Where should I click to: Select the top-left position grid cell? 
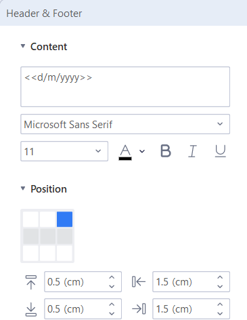pyautogui.click(x=30, y=219)
